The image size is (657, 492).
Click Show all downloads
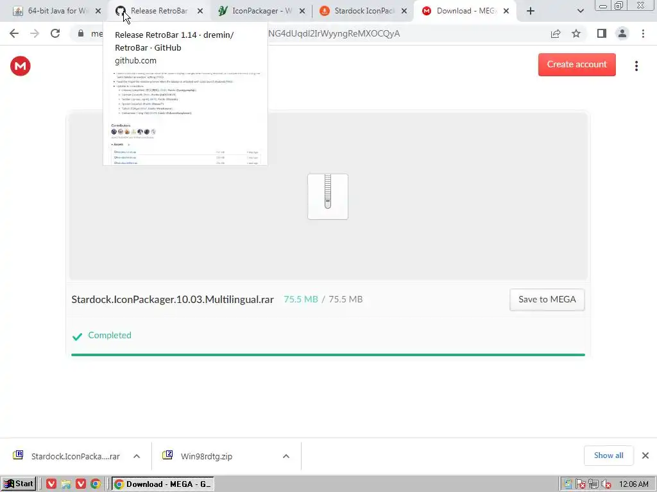click(x=608, y=455)
